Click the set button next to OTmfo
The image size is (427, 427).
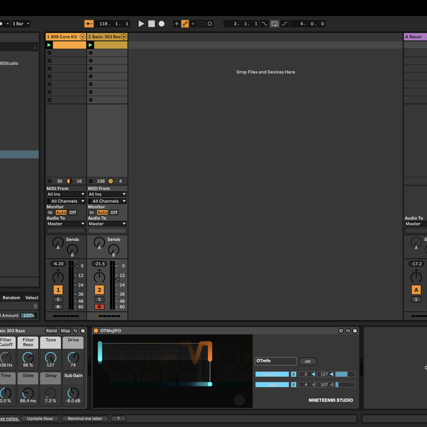tap(307, 362)
